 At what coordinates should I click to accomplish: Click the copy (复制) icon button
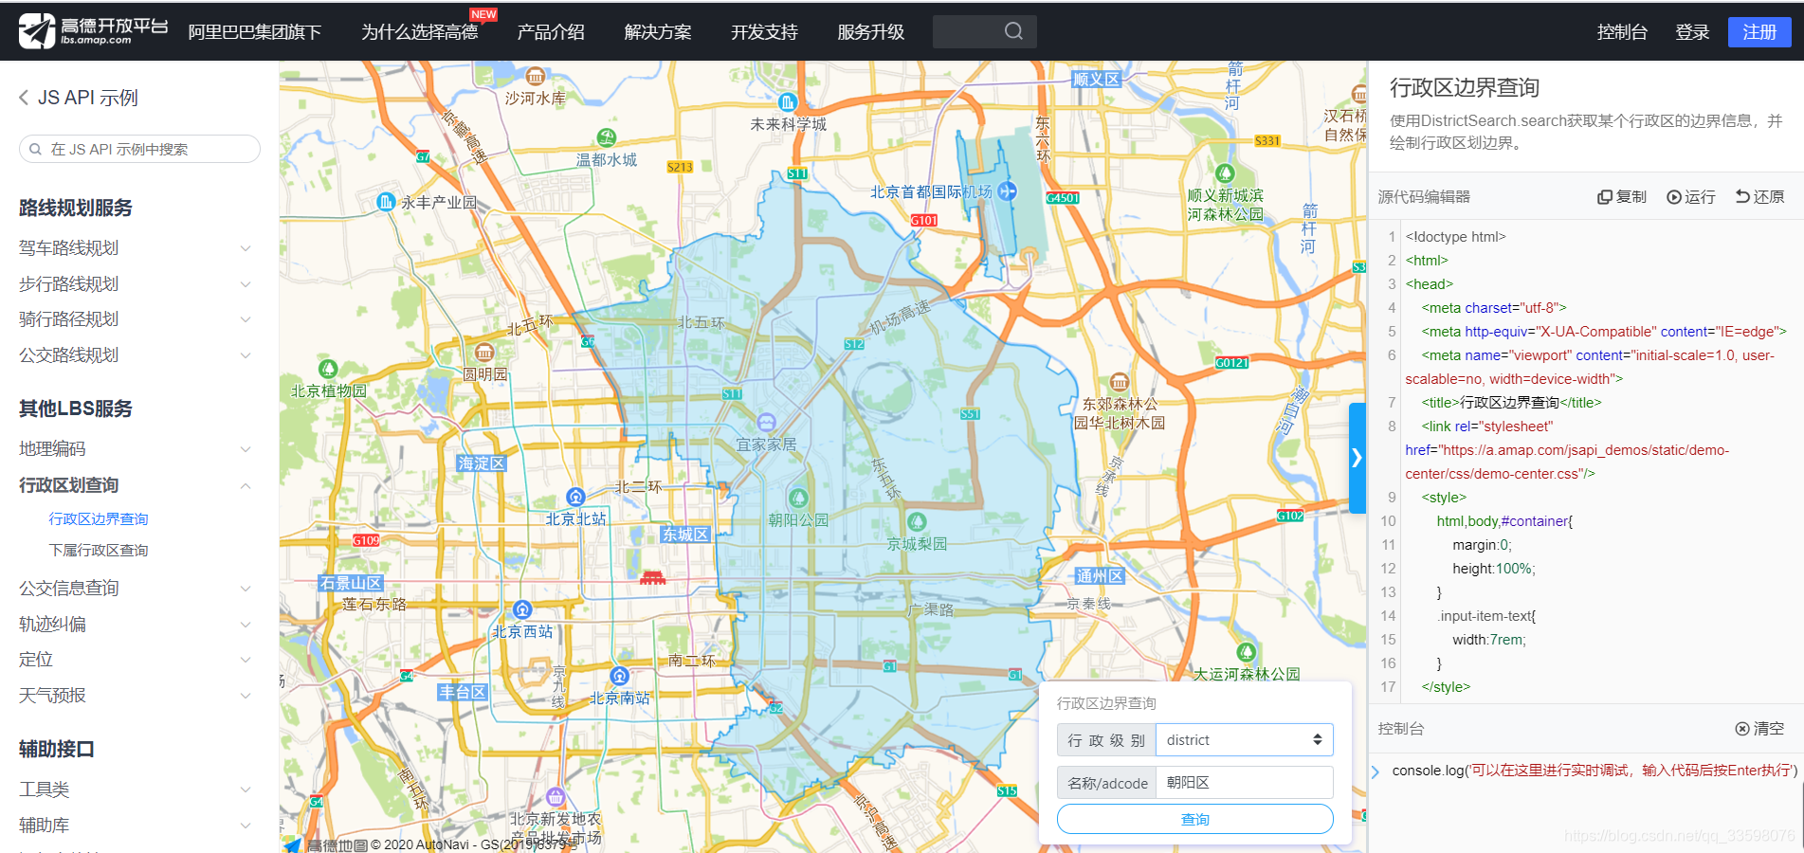click(1622, 196)
